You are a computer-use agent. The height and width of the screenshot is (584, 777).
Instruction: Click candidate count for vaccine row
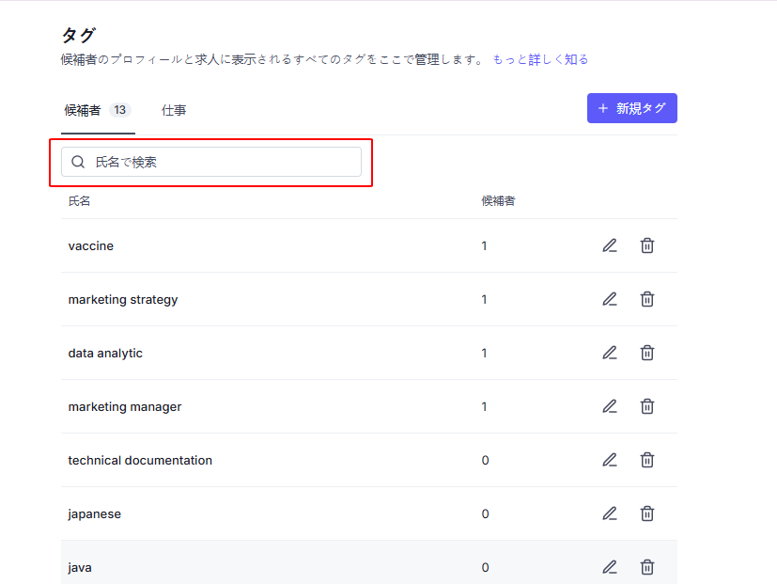pyautogui.click(x=484, y=245)
